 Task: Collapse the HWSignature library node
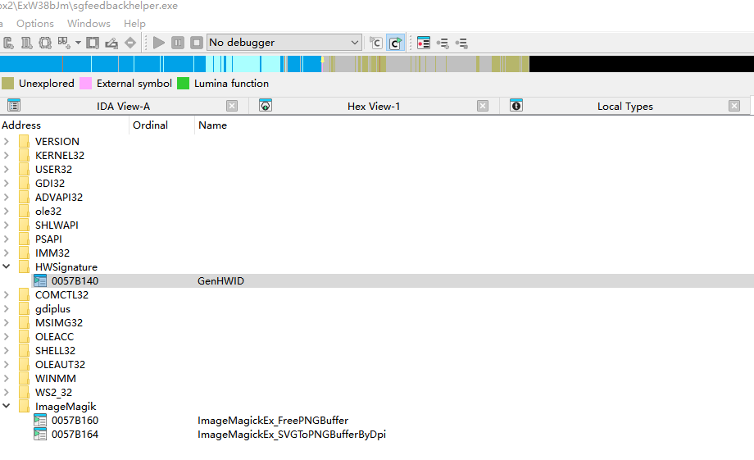(x=7, y=266)
